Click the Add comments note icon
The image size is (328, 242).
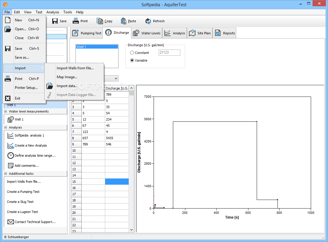(x=10, y=166)
